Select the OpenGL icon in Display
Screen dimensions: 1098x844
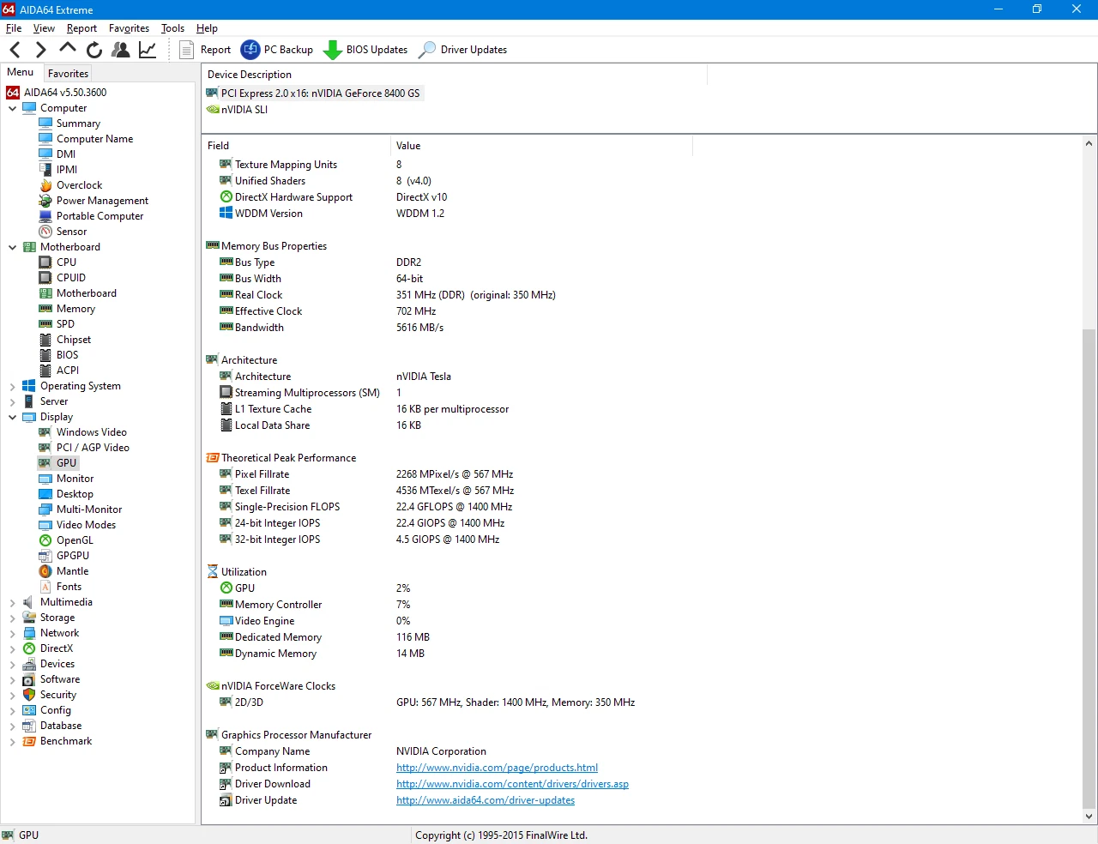pos(45,540)
